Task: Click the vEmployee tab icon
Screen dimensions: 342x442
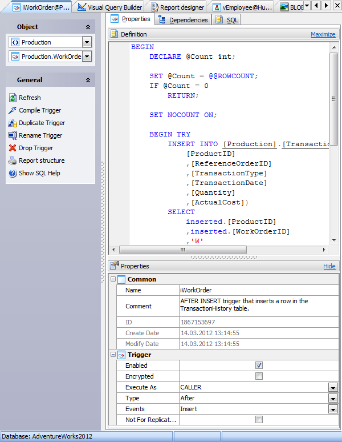Action: point(217,7)
